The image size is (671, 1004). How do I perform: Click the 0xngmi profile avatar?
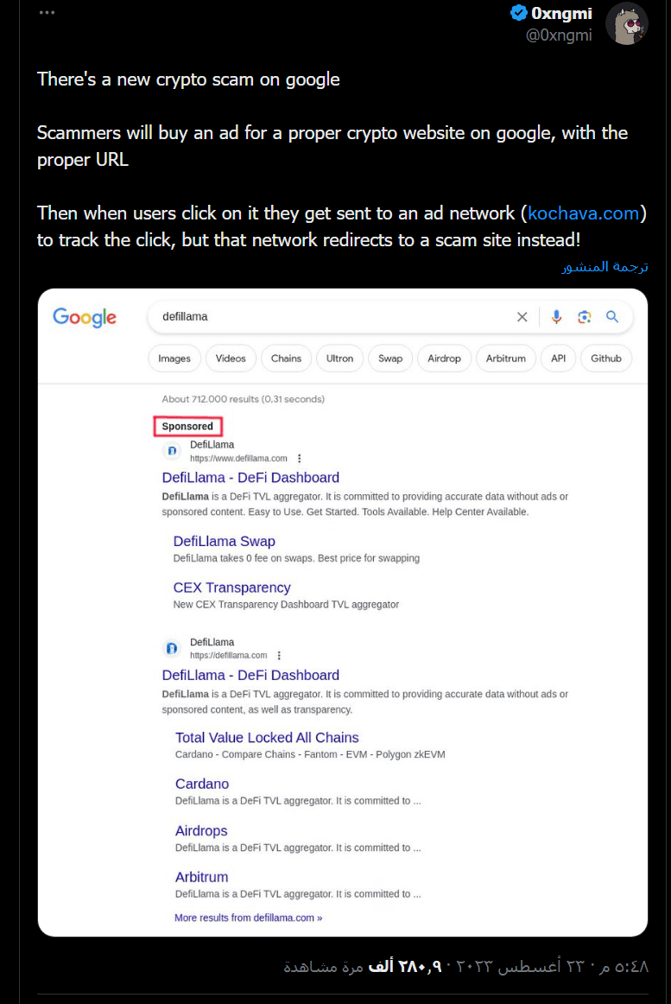point(627,23)
